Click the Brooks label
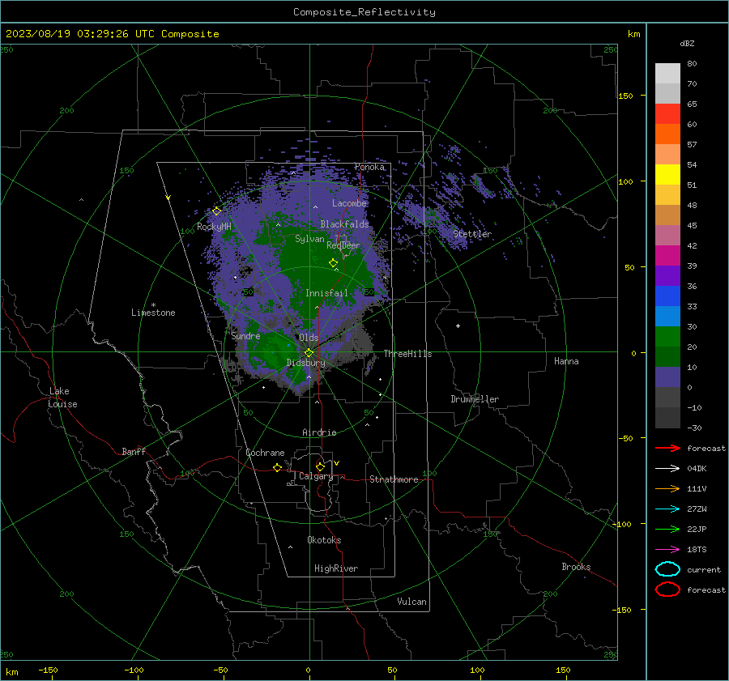 tap(576, 567)
